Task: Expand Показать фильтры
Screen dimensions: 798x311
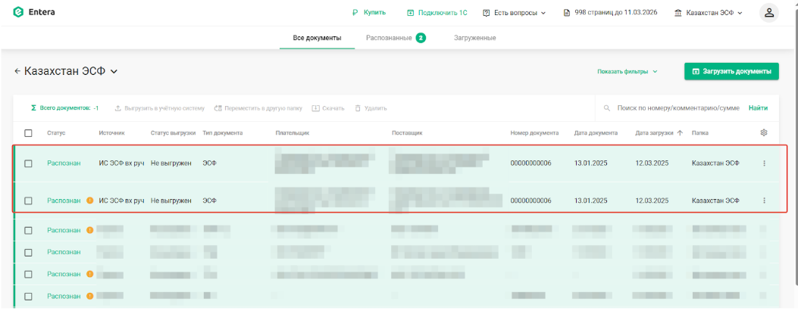Action: 627,72
